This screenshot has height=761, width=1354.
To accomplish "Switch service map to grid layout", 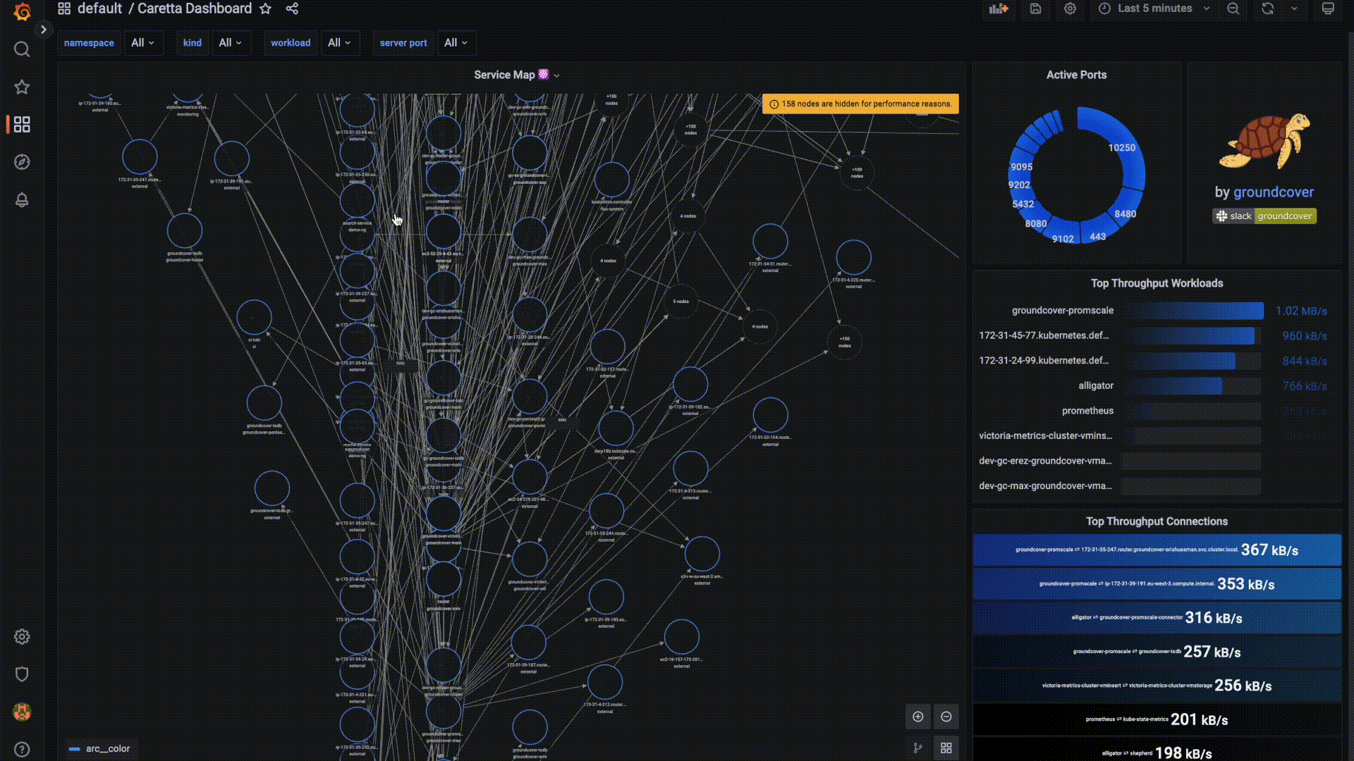I will [946, 748].
